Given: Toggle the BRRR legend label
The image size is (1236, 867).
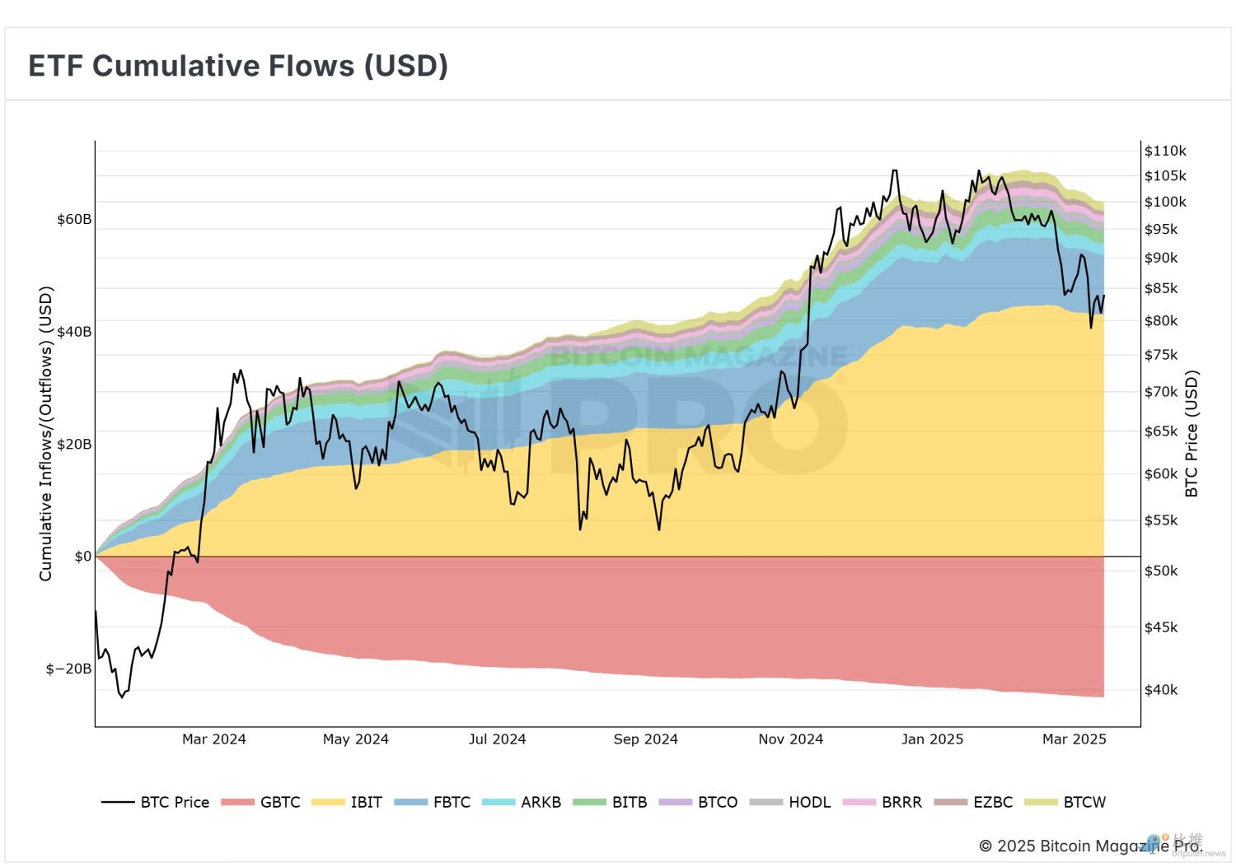Looking at the screenshot, I should click(x=901, y=802).
